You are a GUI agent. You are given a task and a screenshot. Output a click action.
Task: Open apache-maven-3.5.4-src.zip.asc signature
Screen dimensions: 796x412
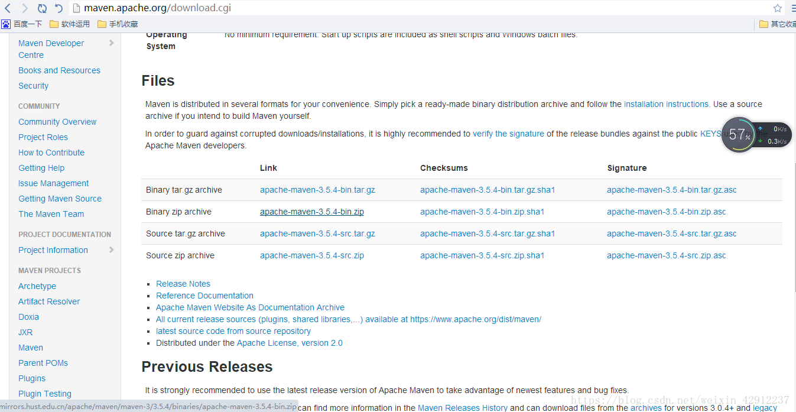click(667, 255)
